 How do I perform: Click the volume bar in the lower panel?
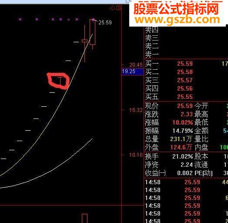(x=84, y=218)
